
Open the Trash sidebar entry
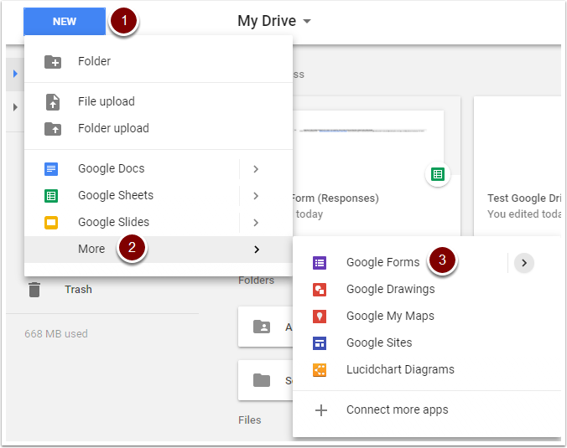[x=78, y=290]
